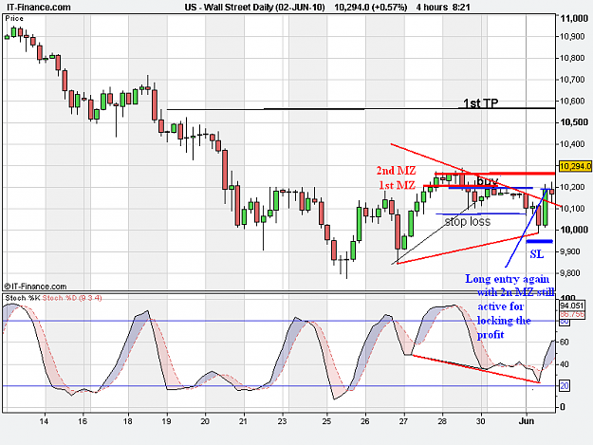Click the date label 19
593x445 pixels.
point(166,421)
